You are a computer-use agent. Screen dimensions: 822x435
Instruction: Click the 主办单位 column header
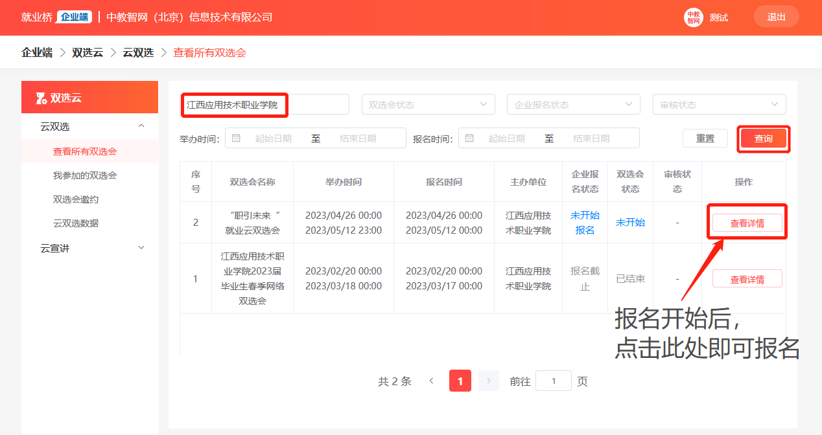click(528, 182)
